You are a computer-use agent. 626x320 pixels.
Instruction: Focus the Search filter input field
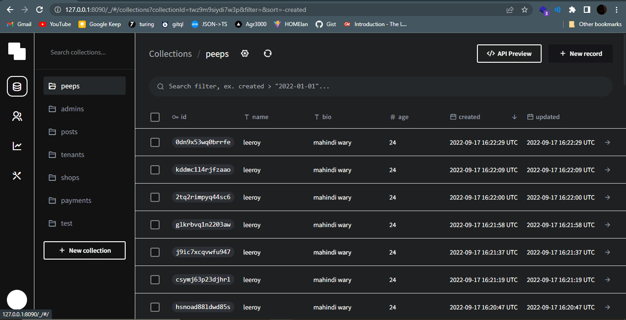tap(381, 87)
